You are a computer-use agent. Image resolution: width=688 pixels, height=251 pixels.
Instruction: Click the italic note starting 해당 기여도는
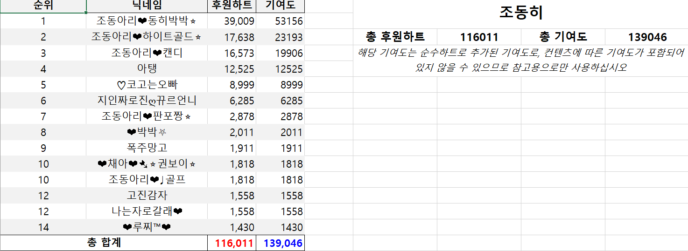[520, 61]
